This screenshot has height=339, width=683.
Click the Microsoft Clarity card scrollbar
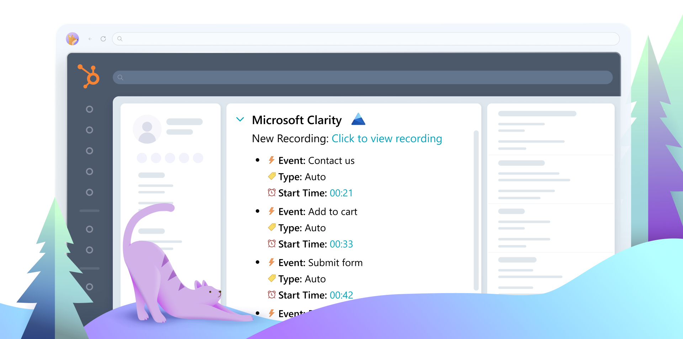point(476,211)
